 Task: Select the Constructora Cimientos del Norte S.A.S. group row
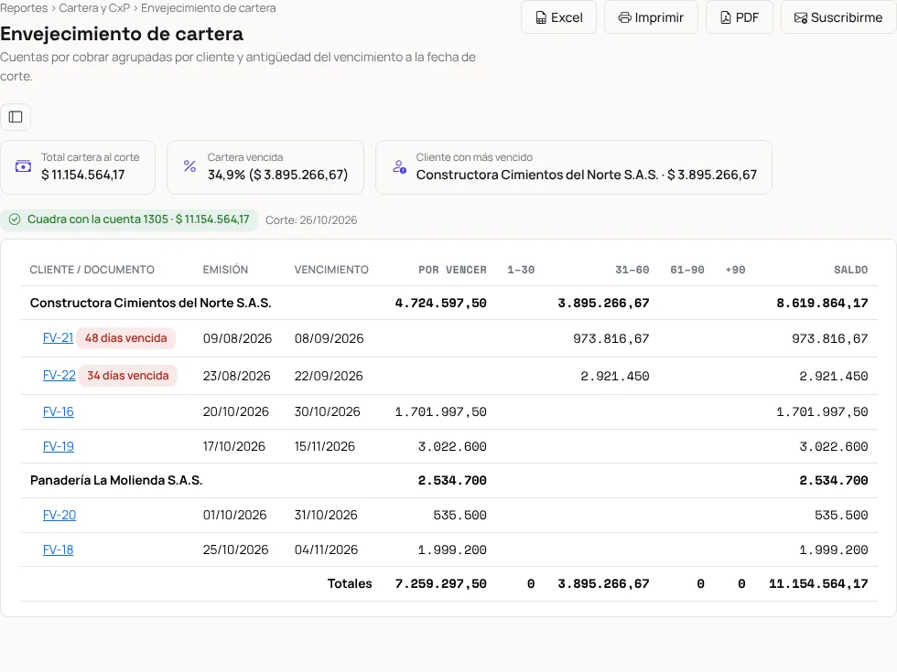click(x=449, y=303)
